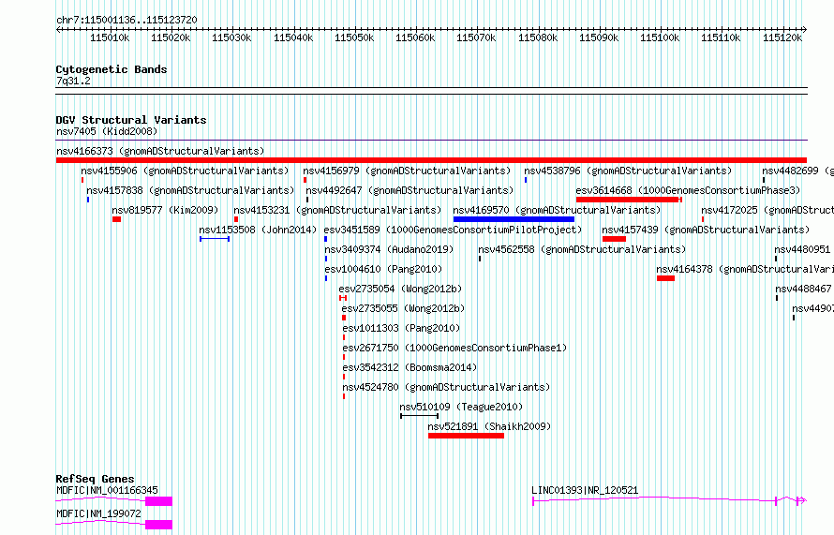This screenshot has width=834, height=535.
Task: Click the 115100k ruler tick label
Action: coord(660,37)
